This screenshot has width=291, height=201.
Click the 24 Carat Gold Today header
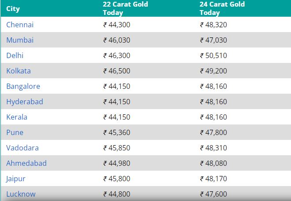(222, 8)
